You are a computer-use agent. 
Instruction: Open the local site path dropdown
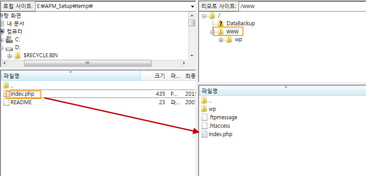point(192,7)
